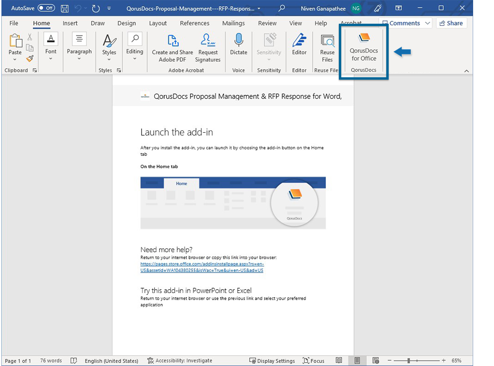Expand the document title dropdown arrow
The height and width of the screenshot is (366, 494).
(x=259, y=9)
